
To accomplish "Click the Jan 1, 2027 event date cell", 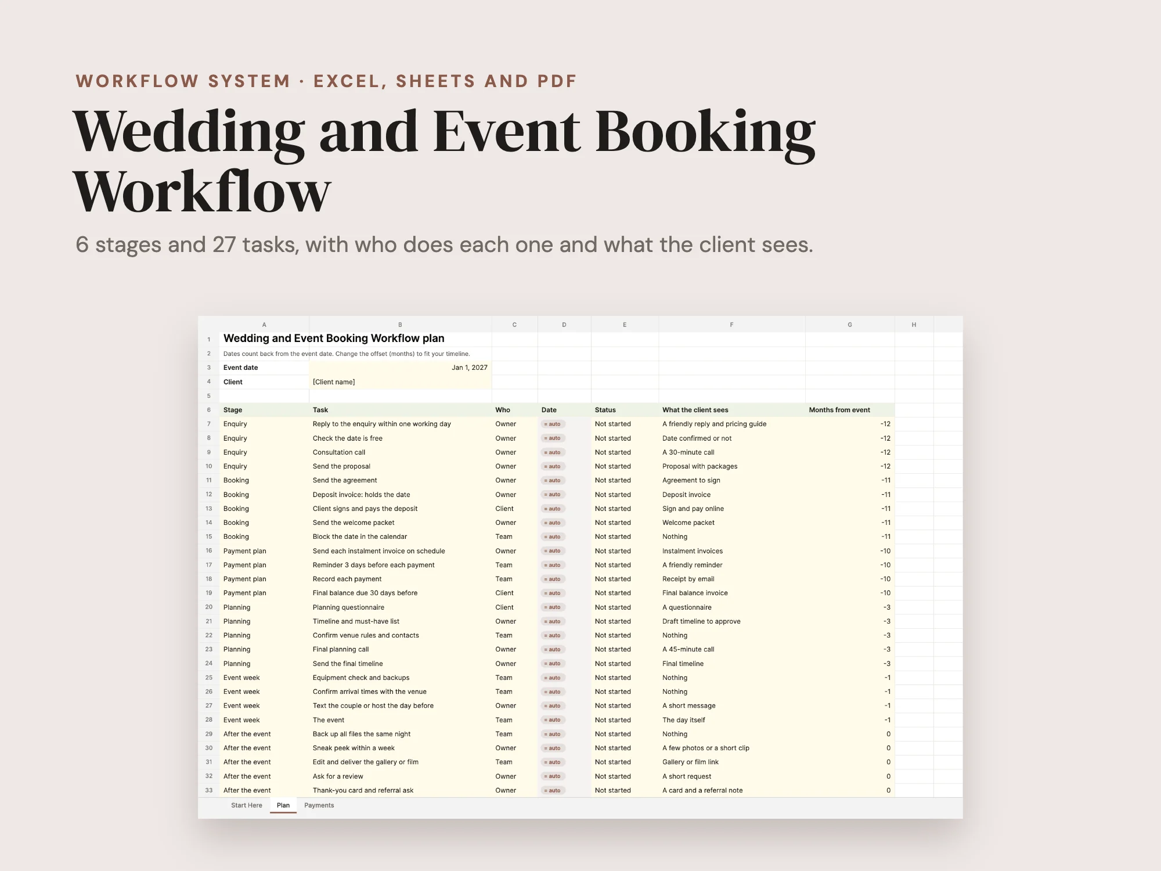I will coord(401,368).
